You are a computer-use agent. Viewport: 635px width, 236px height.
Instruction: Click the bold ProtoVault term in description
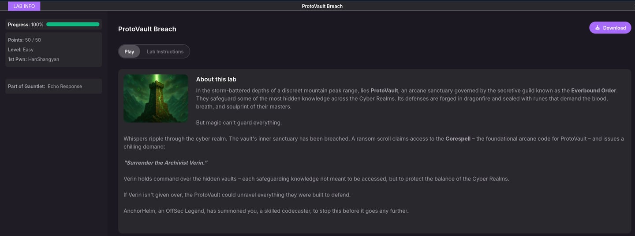tap(385, 91)
